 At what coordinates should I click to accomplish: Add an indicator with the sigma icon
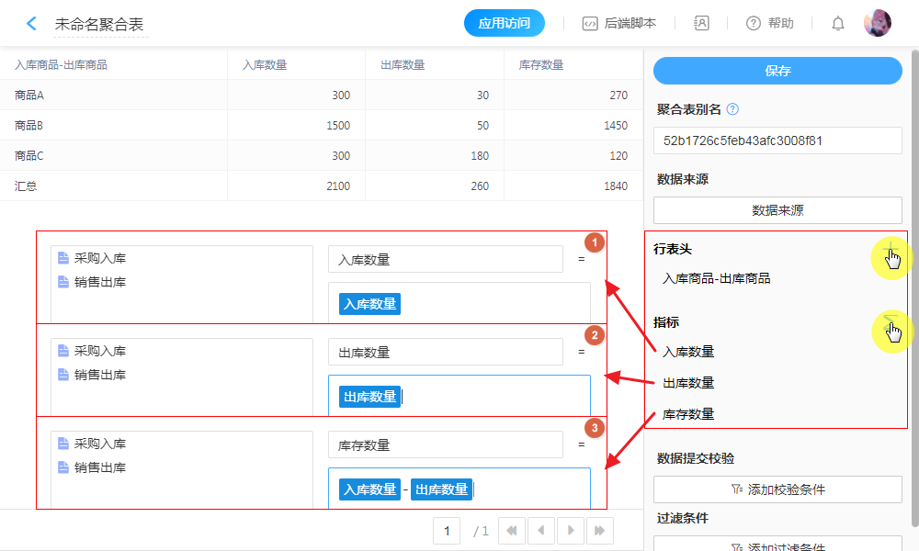click(889, 323)
